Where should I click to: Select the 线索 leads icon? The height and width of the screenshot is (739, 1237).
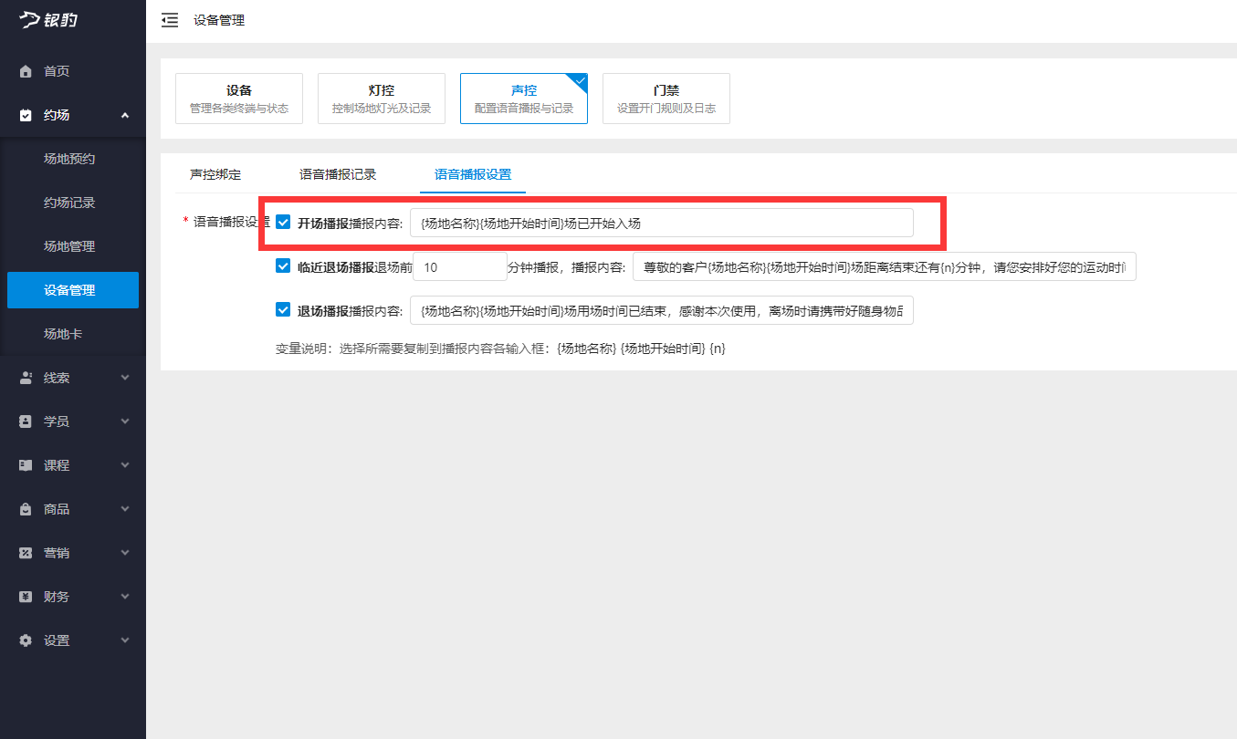click(x=25, y=377)
